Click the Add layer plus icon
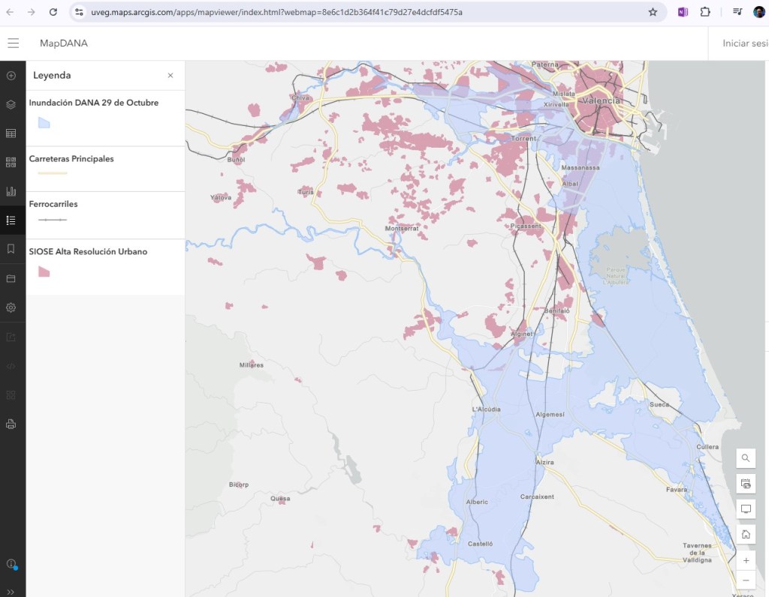Viewport: 769px width, 597px height. (11, 76)
